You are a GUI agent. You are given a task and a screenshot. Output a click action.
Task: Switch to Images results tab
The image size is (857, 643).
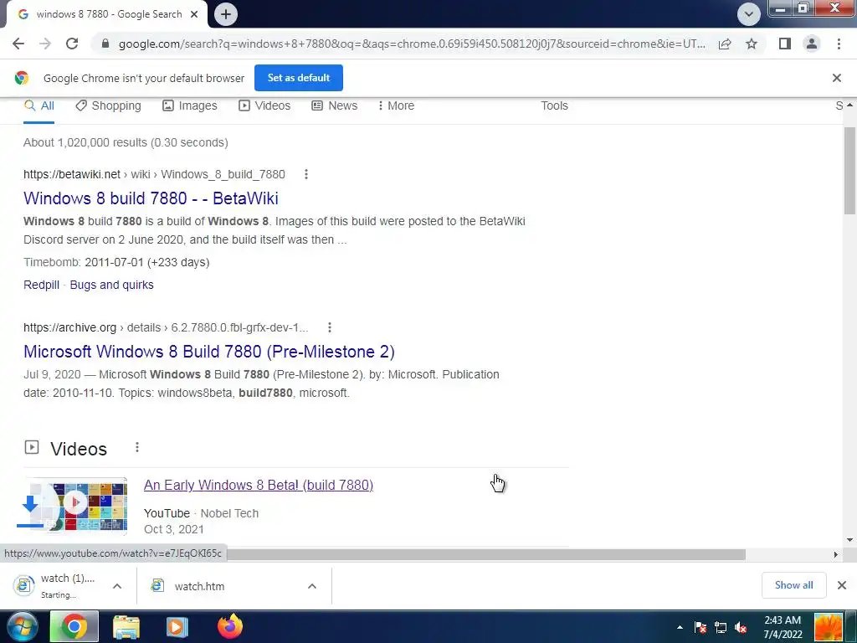pos(190,105)
